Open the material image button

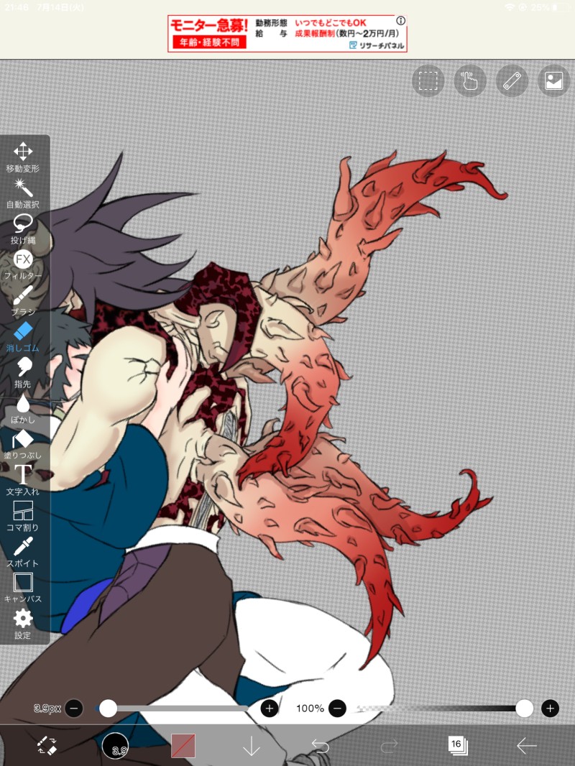(554, 80)
